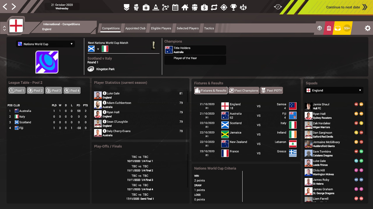Open the England squad selector dropdown
373x209 pixels.
[x=334, y=90]
